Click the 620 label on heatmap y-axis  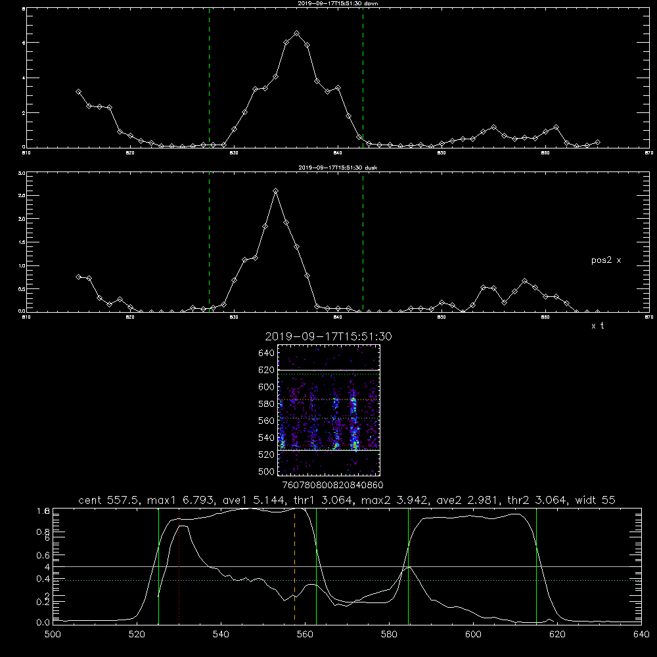tap(267, 370)
